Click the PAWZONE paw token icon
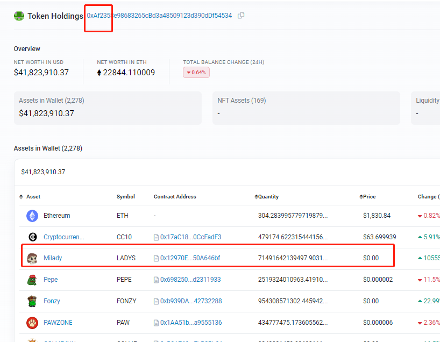Screen dimensions: 440x342 [x=32, y=323]
